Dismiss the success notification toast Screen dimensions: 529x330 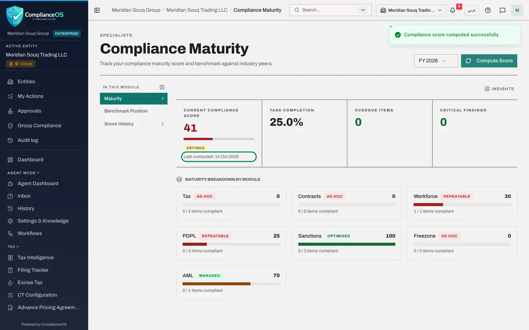pyautogui.click(x=391, y=26)
